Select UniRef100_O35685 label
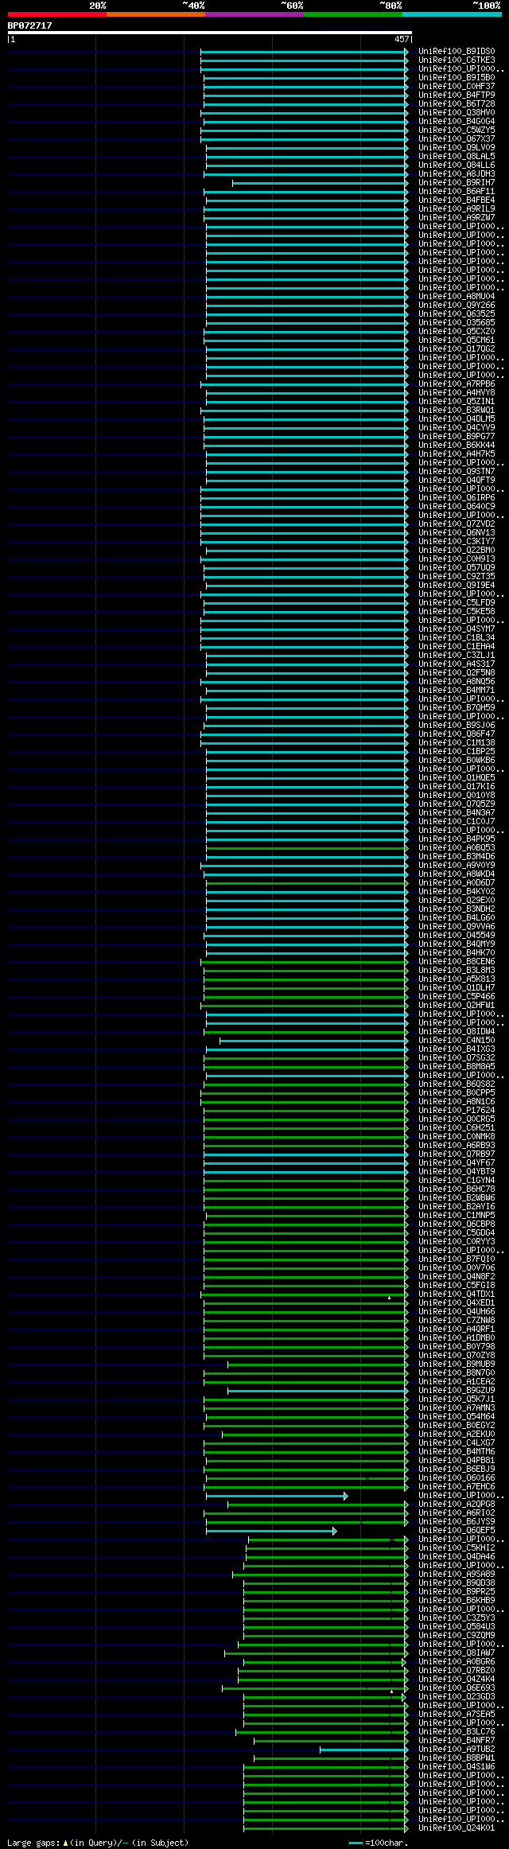This screenshot has width=509, height=1849. tap(457, 323)
